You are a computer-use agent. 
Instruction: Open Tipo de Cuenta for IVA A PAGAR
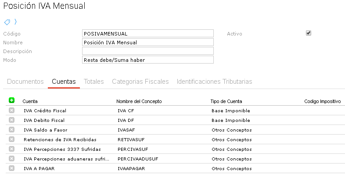231,168
